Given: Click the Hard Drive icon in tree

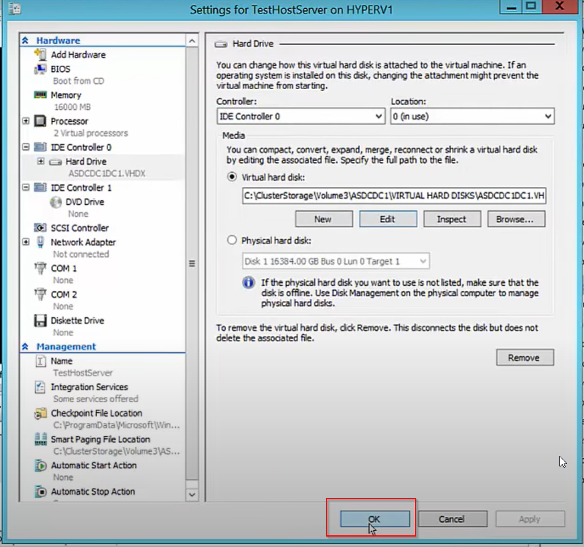Looking at the screenshot, I should point(55,162).
